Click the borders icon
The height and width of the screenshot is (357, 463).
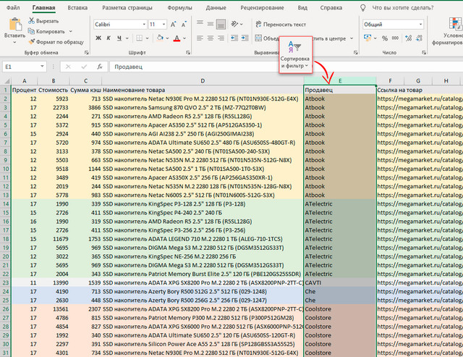coord(139,38)
